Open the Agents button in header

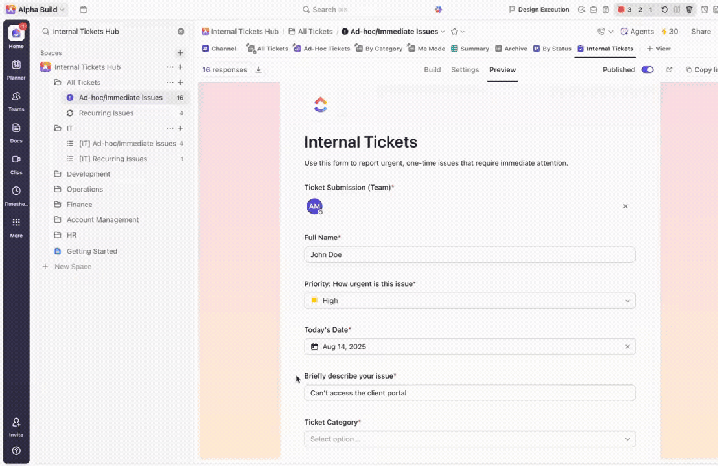[637, 32]
